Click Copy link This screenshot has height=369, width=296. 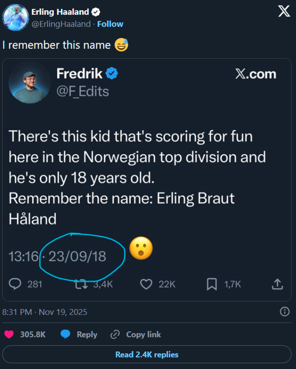136,334
